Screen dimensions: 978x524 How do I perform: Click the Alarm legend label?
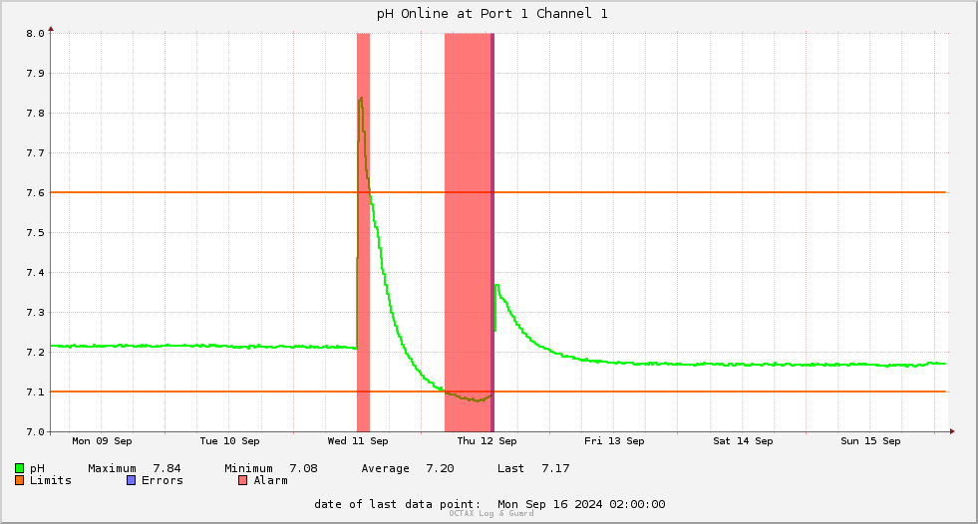[271, 480]
